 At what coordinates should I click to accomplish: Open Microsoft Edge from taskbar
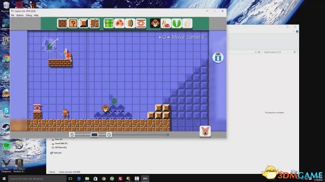point(79,178)
